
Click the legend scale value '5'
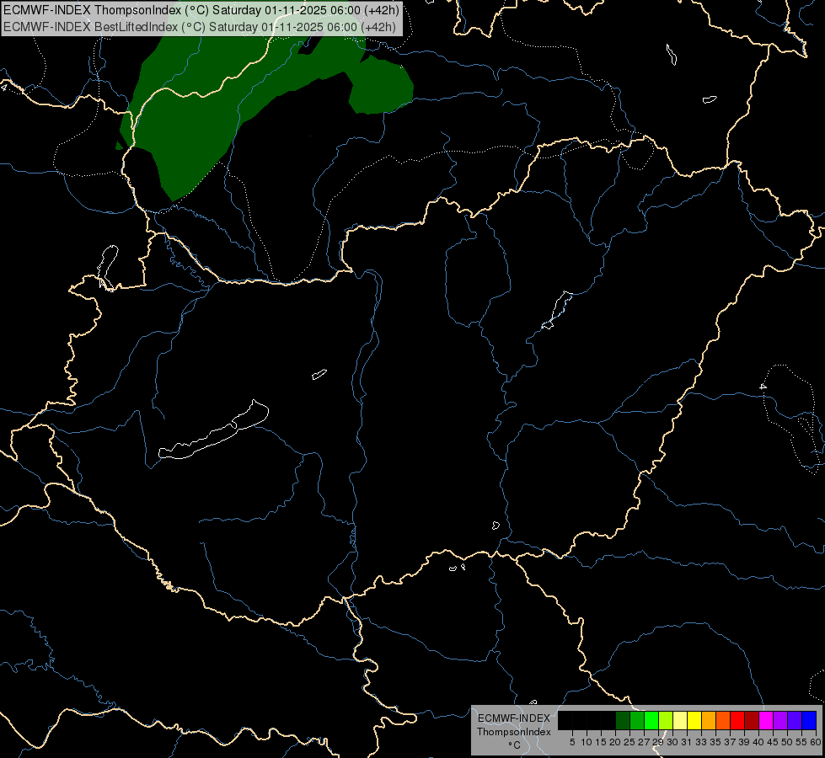tap(572, 742)
